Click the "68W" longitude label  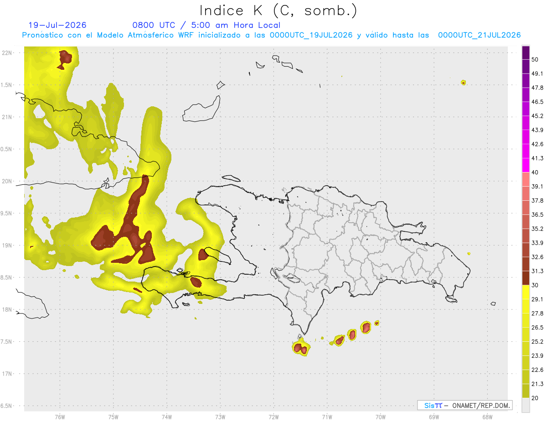click(487, 417)
